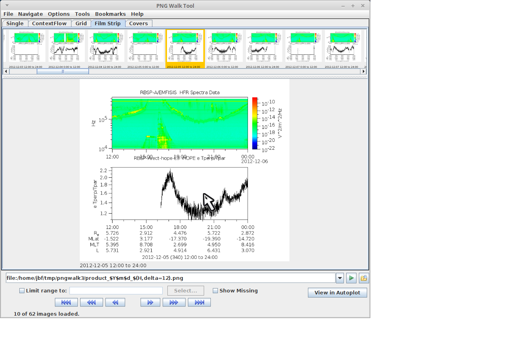
Task: Jump to the last image button
Action: coord(199,302)
